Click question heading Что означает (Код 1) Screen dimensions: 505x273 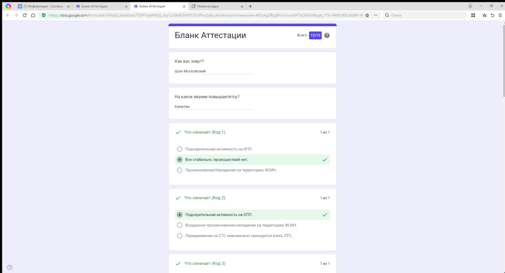click(x=205, y=132)
